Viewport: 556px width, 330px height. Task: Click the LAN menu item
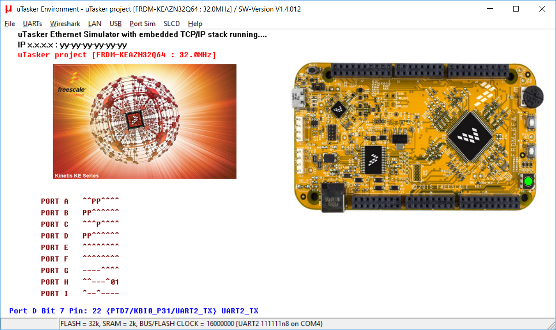click(x=95, y=24)
